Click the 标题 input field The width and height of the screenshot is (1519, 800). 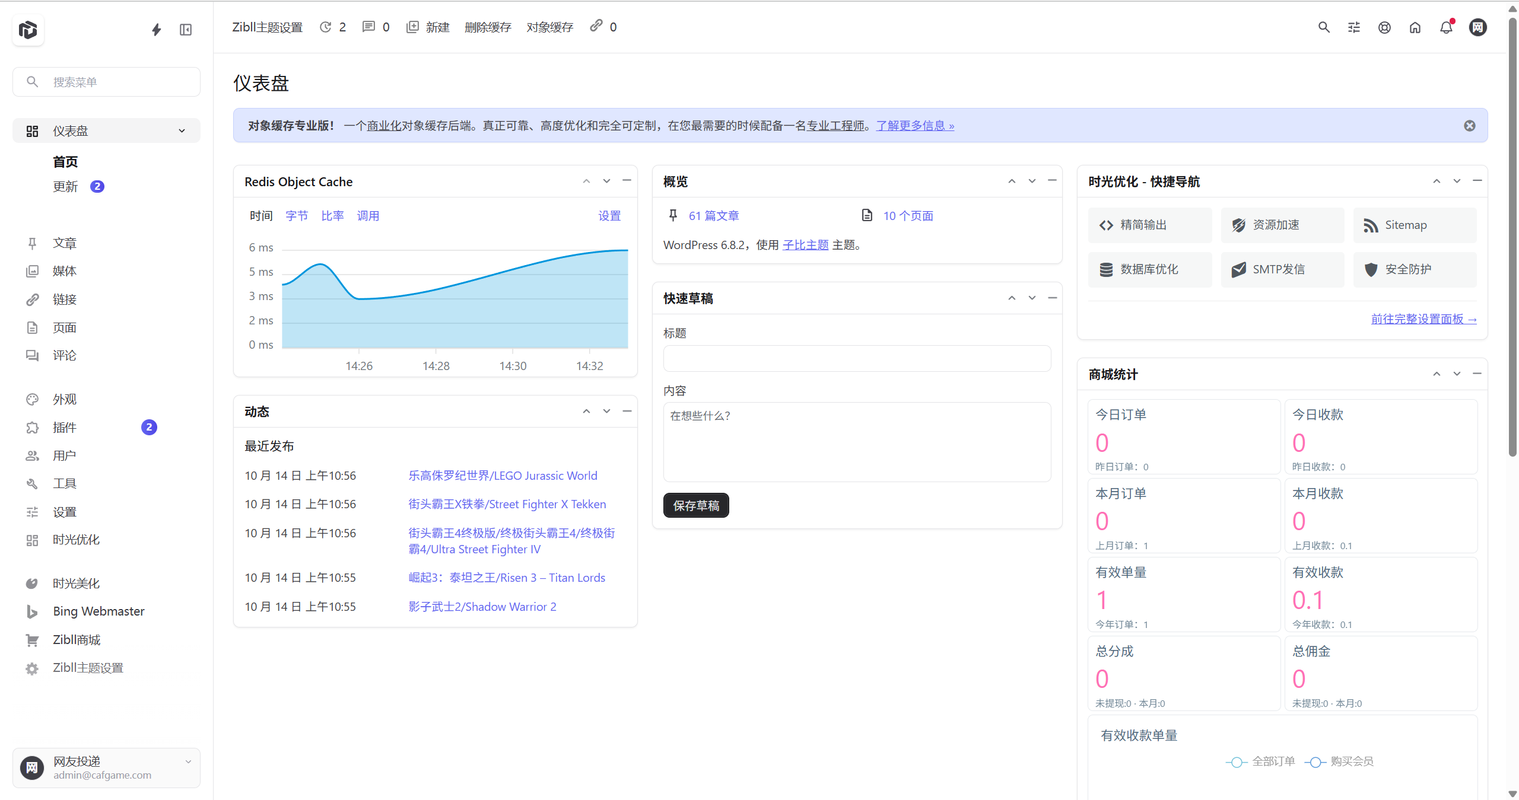click(x=856, y=358)
